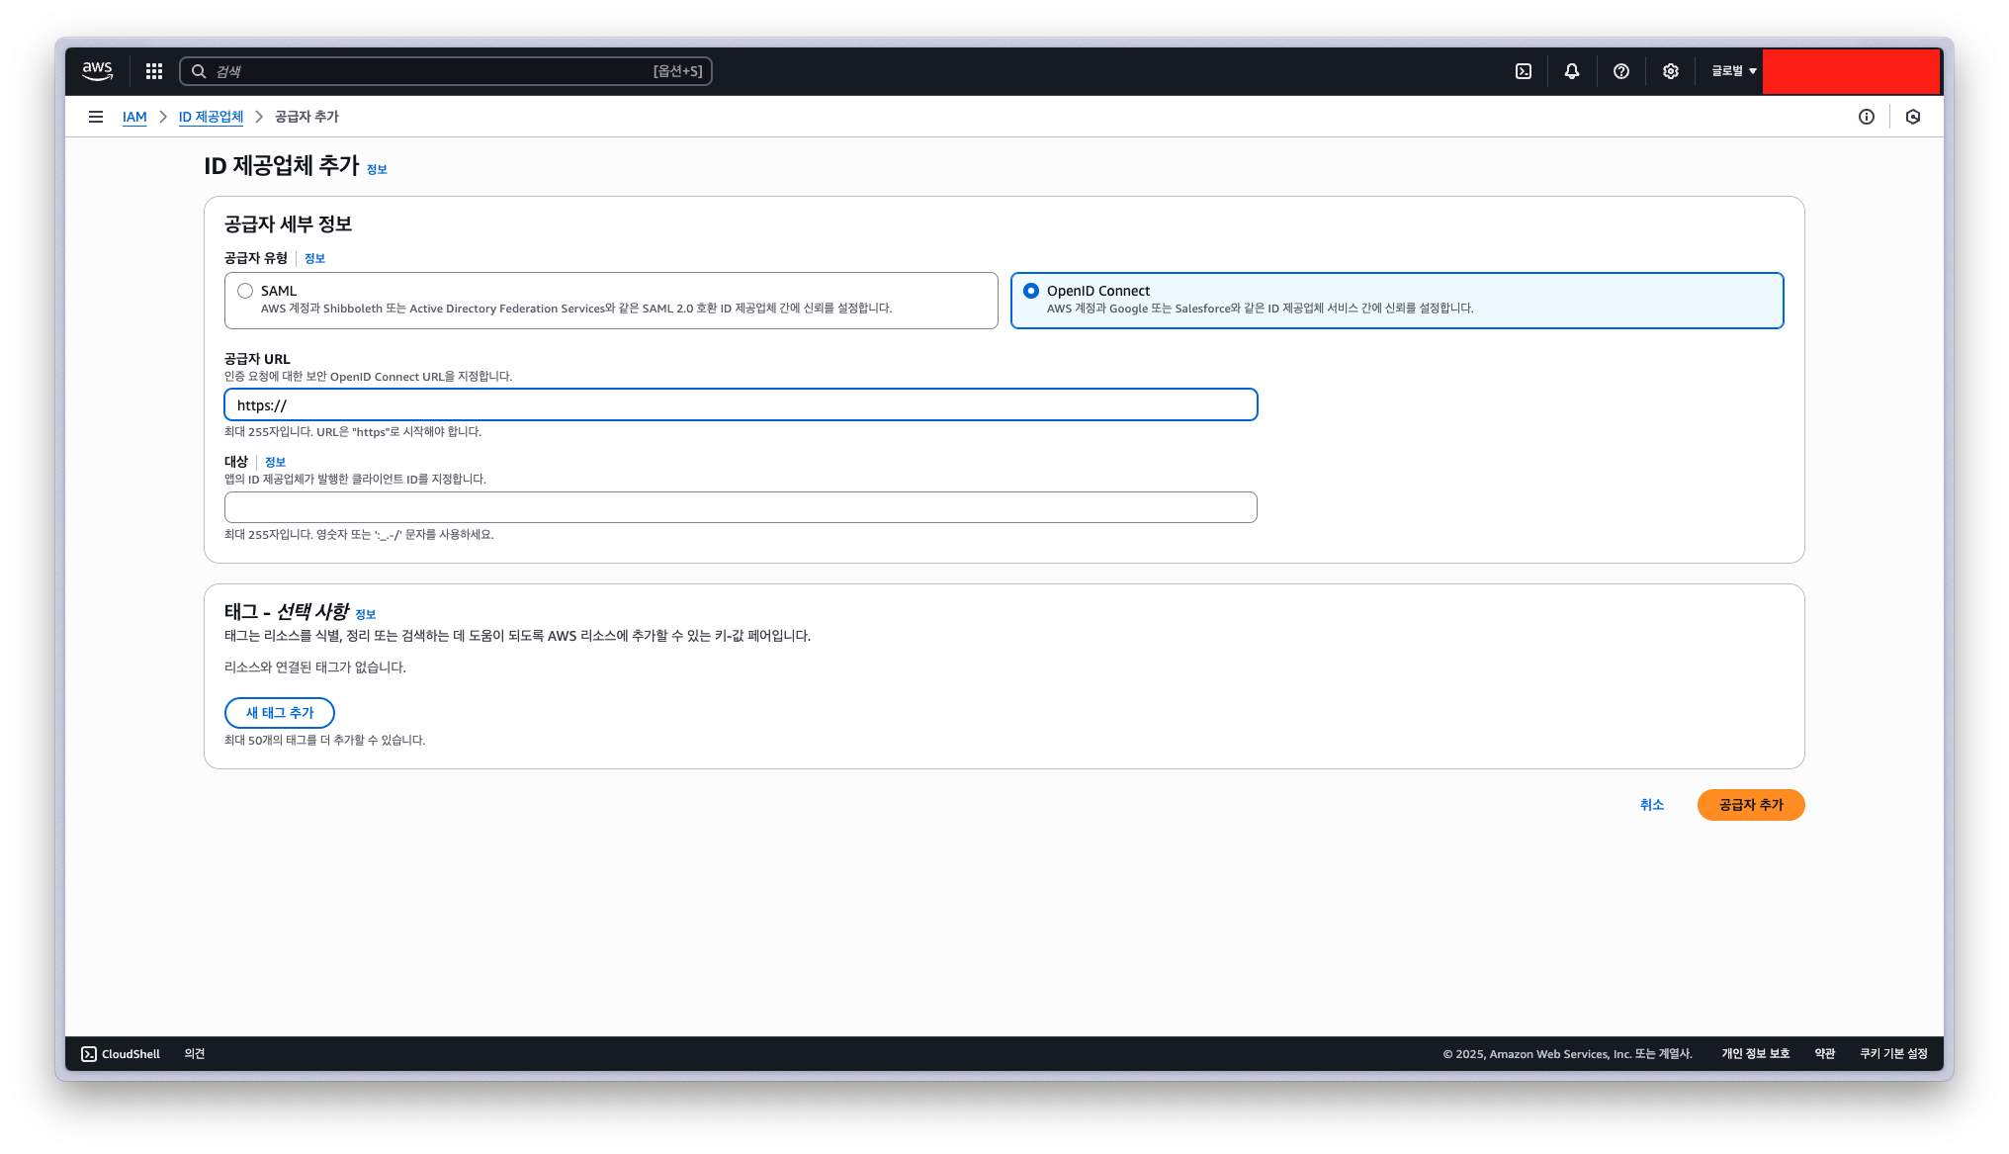Viewport: 2009px width, 1154px height.
Task: Select the SAML provider type radio
Action: (245, 291)
